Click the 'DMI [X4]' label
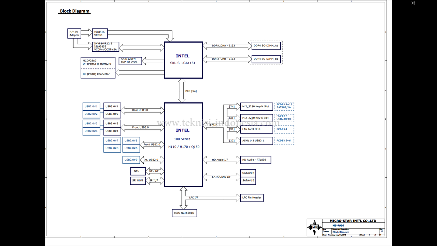 (191, 91)
